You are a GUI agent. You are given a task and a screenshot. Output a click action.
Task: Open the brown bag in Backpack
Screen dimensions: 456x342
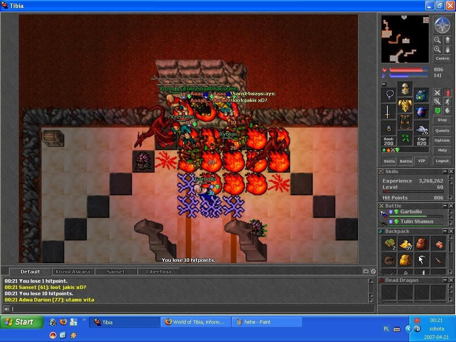(x=422, y=244)
